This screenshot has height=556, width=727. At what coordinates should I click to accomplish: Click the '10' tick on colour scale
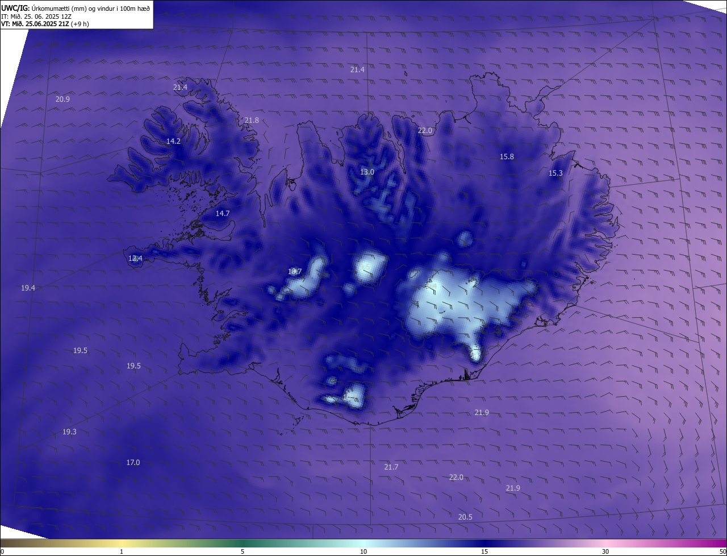pos(363,551)
